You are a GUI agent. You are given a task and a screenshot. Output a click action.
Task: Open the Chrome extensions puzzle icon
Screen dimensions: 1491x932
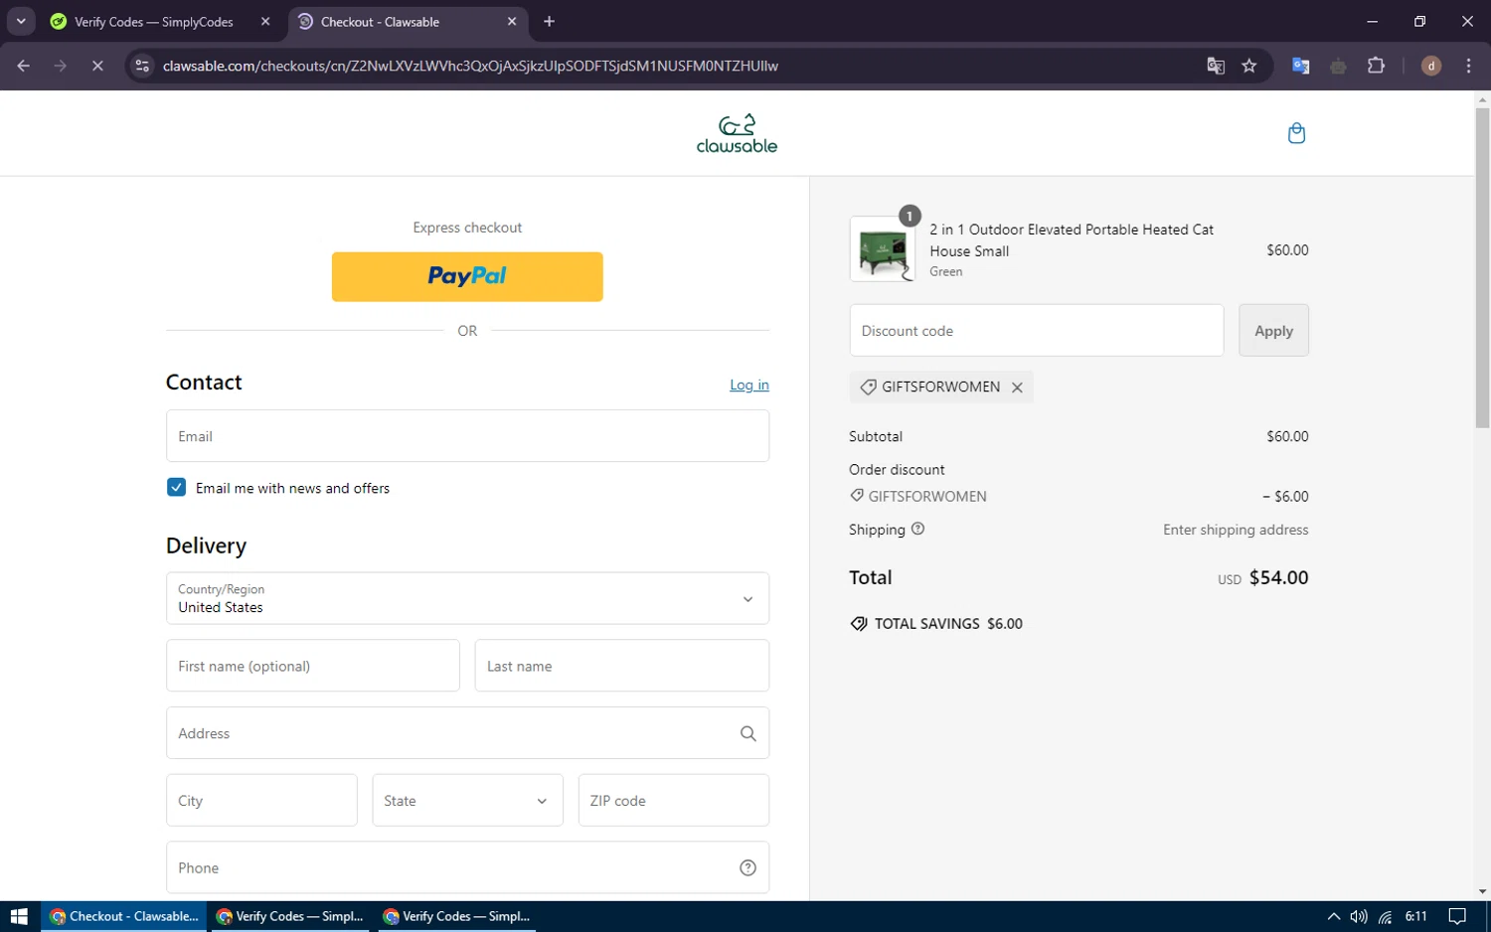point(1376,66)
